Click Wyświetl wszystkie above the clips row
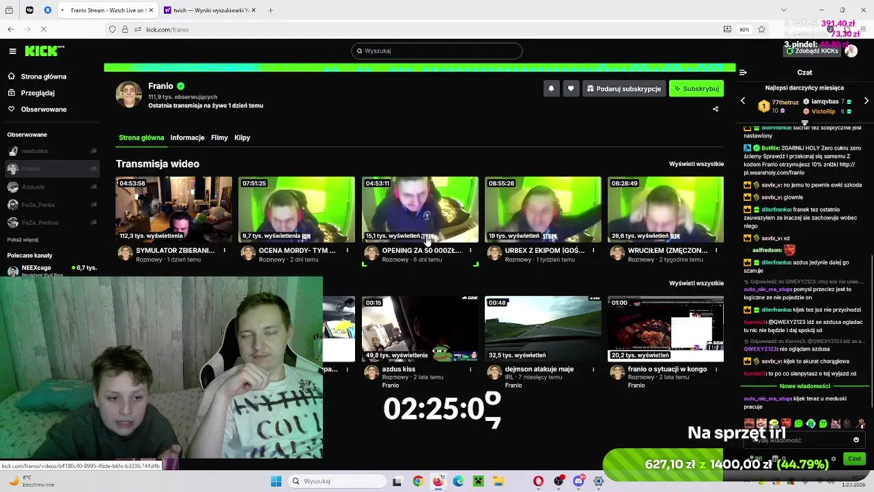 [x=696, y=283]
